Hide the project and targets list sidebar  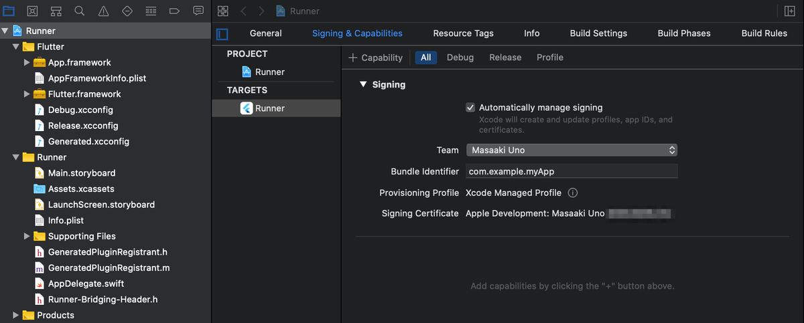tap(223, 33)
